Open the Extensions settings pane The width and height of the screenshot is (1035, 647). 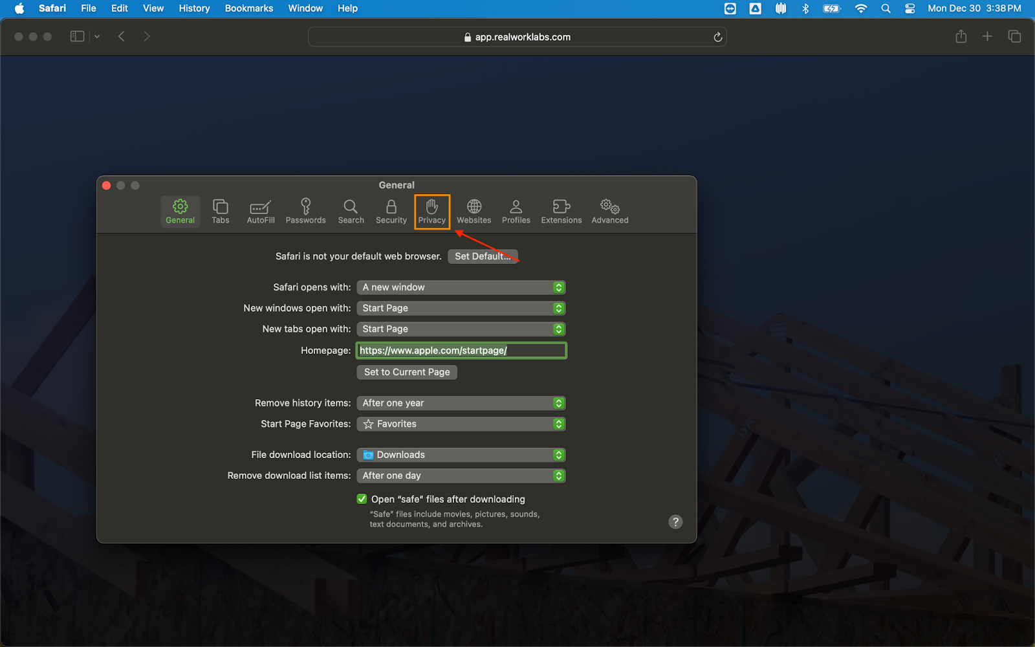point(561,212)
